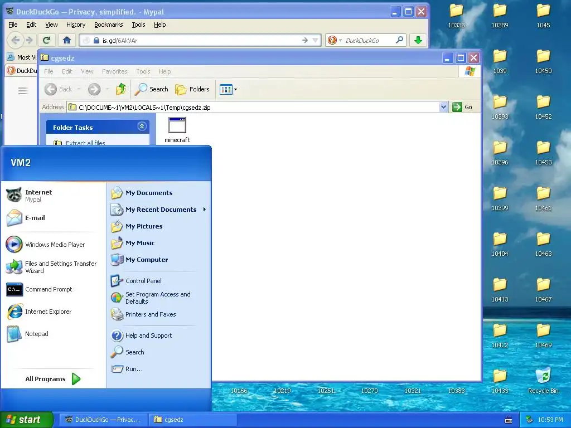571x428 pixels.
Task: Open cgsedz Favorites menu
Action: pos(114,71)
